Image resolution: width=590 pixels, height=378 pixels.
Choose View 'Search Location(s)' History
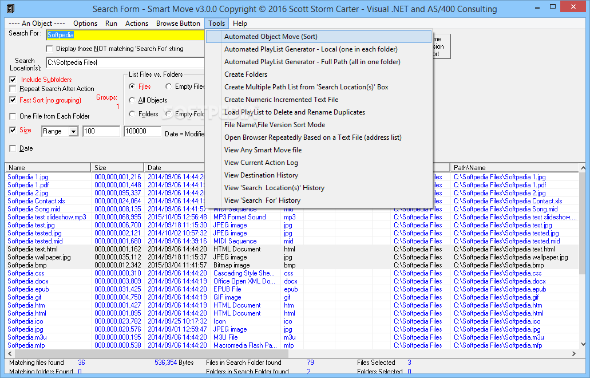319,188
